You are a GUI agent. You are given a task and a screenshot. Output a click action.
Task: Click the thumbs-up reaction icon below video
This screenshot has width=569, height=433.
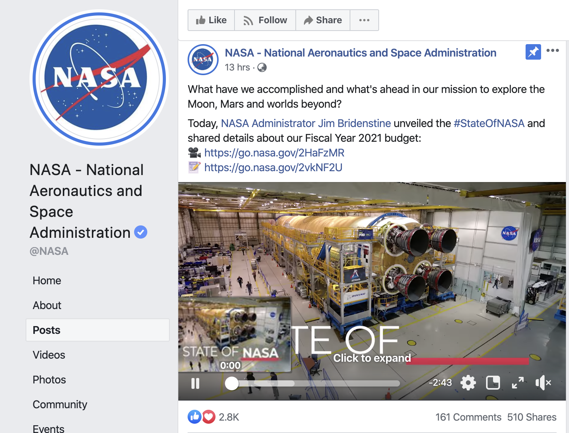click(194, 417)
